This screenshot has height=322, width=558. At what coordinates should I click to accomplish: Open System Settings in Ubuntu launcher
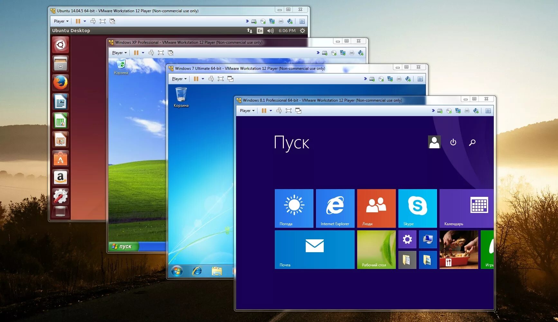click(60, 197)
